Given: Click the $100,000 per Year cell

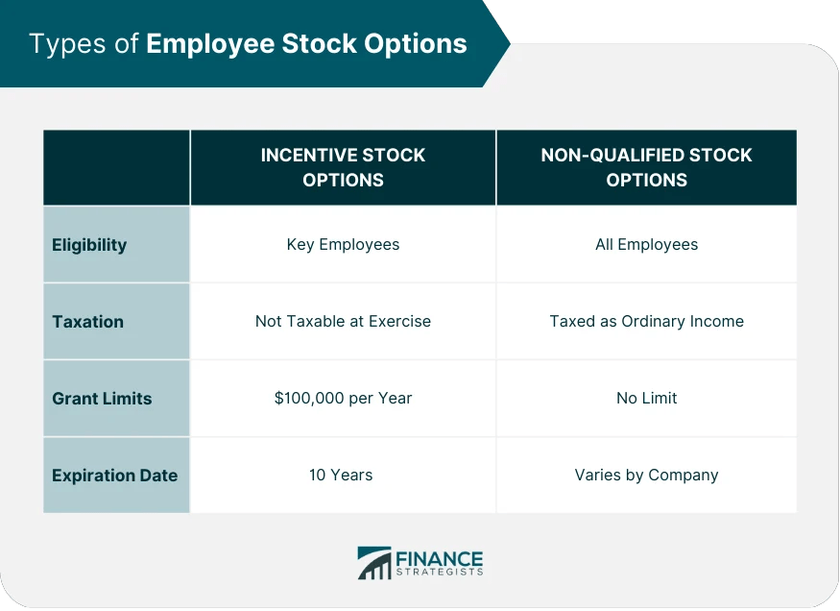Looking at the screenshot, I should tap(343, 398).
